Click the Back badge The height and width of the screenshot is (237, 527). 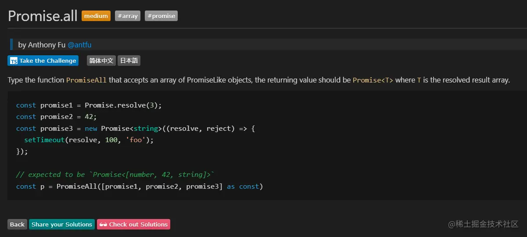point(17,224)
